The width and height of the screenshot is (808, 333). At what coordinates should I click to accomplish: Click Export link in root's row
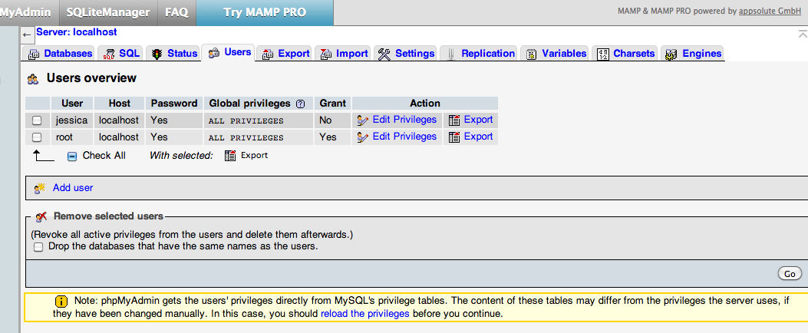point(478,137)
